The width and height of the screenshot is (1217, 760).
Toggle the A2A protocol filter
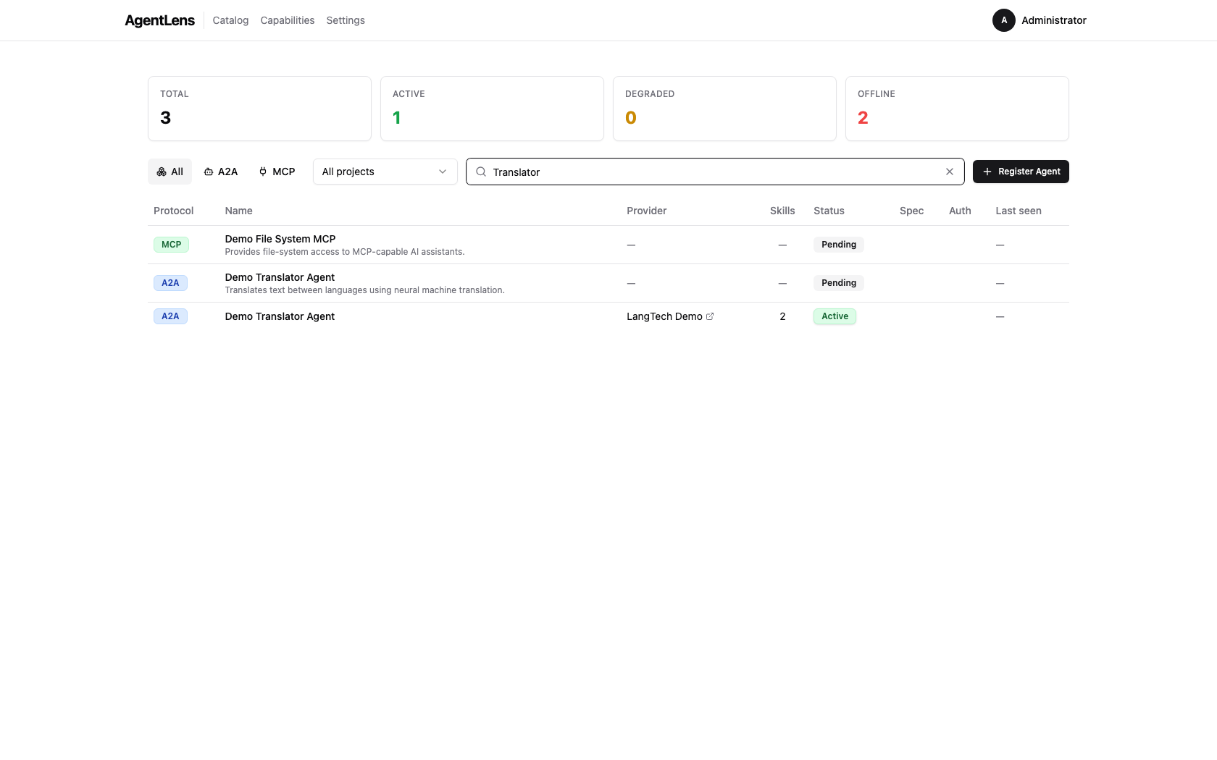tap(220, 172)
